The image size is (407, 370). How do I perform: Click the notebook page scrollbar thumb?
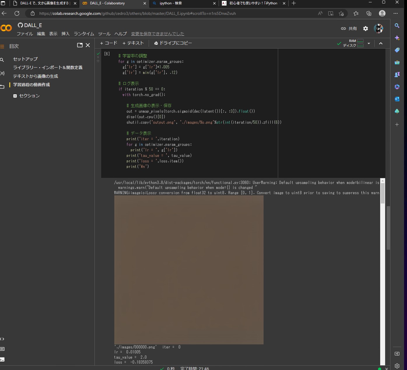[x=388, y=228]
